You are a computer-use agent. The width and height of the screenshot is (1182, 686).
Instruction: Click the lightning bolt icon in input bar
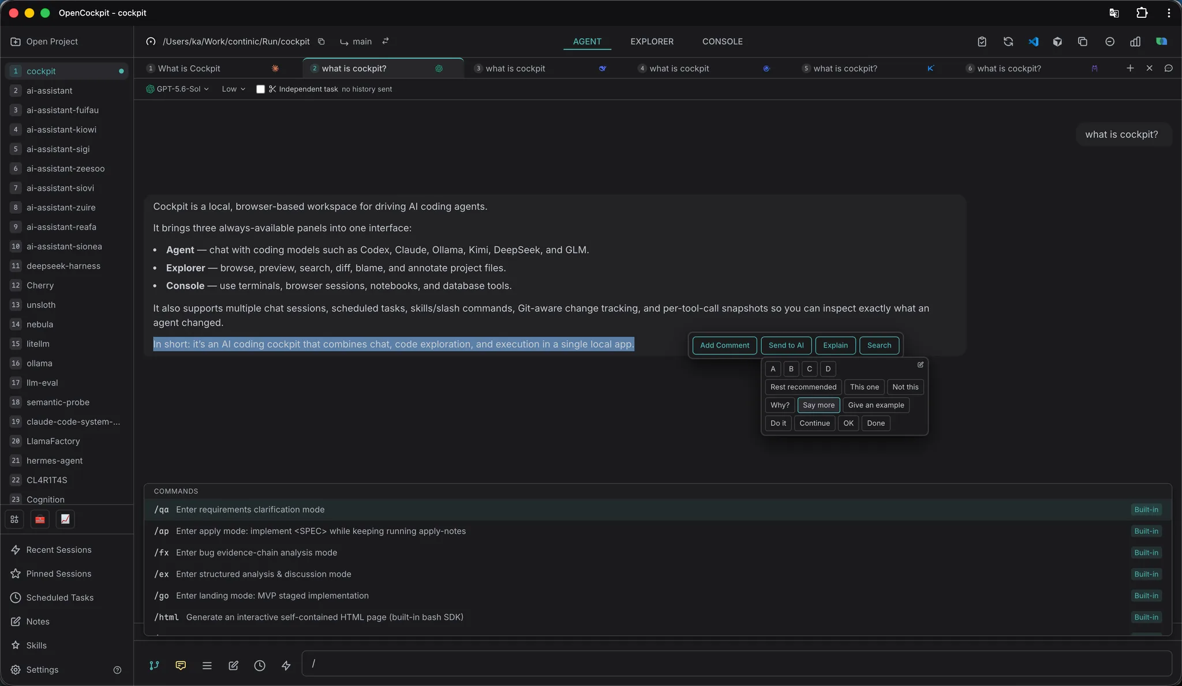click(x=286, y=665)
